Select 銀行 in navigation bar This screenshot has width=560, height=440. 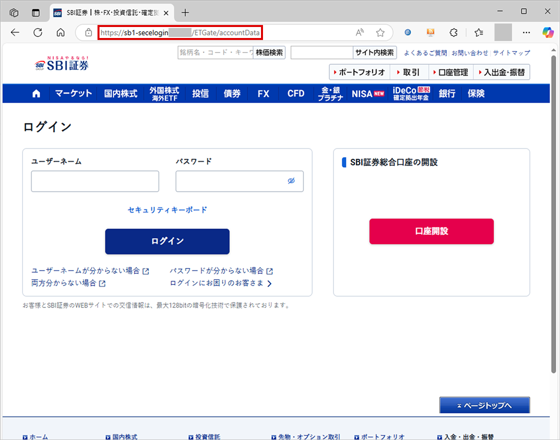click(447, 93)
